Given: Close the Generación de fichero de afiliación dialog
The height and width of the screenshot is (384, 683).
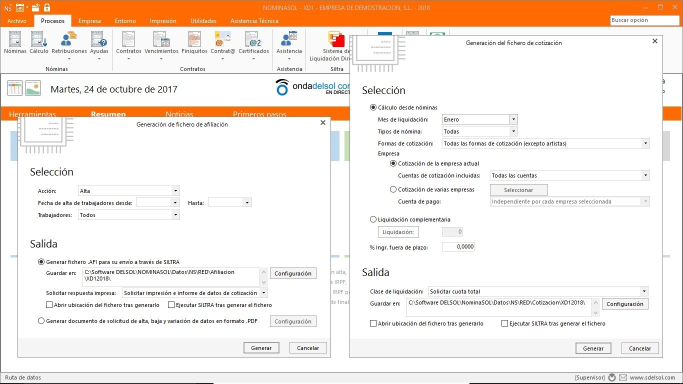Looking at the screenshot, I should pyautogui.click(x=323, y=122).
